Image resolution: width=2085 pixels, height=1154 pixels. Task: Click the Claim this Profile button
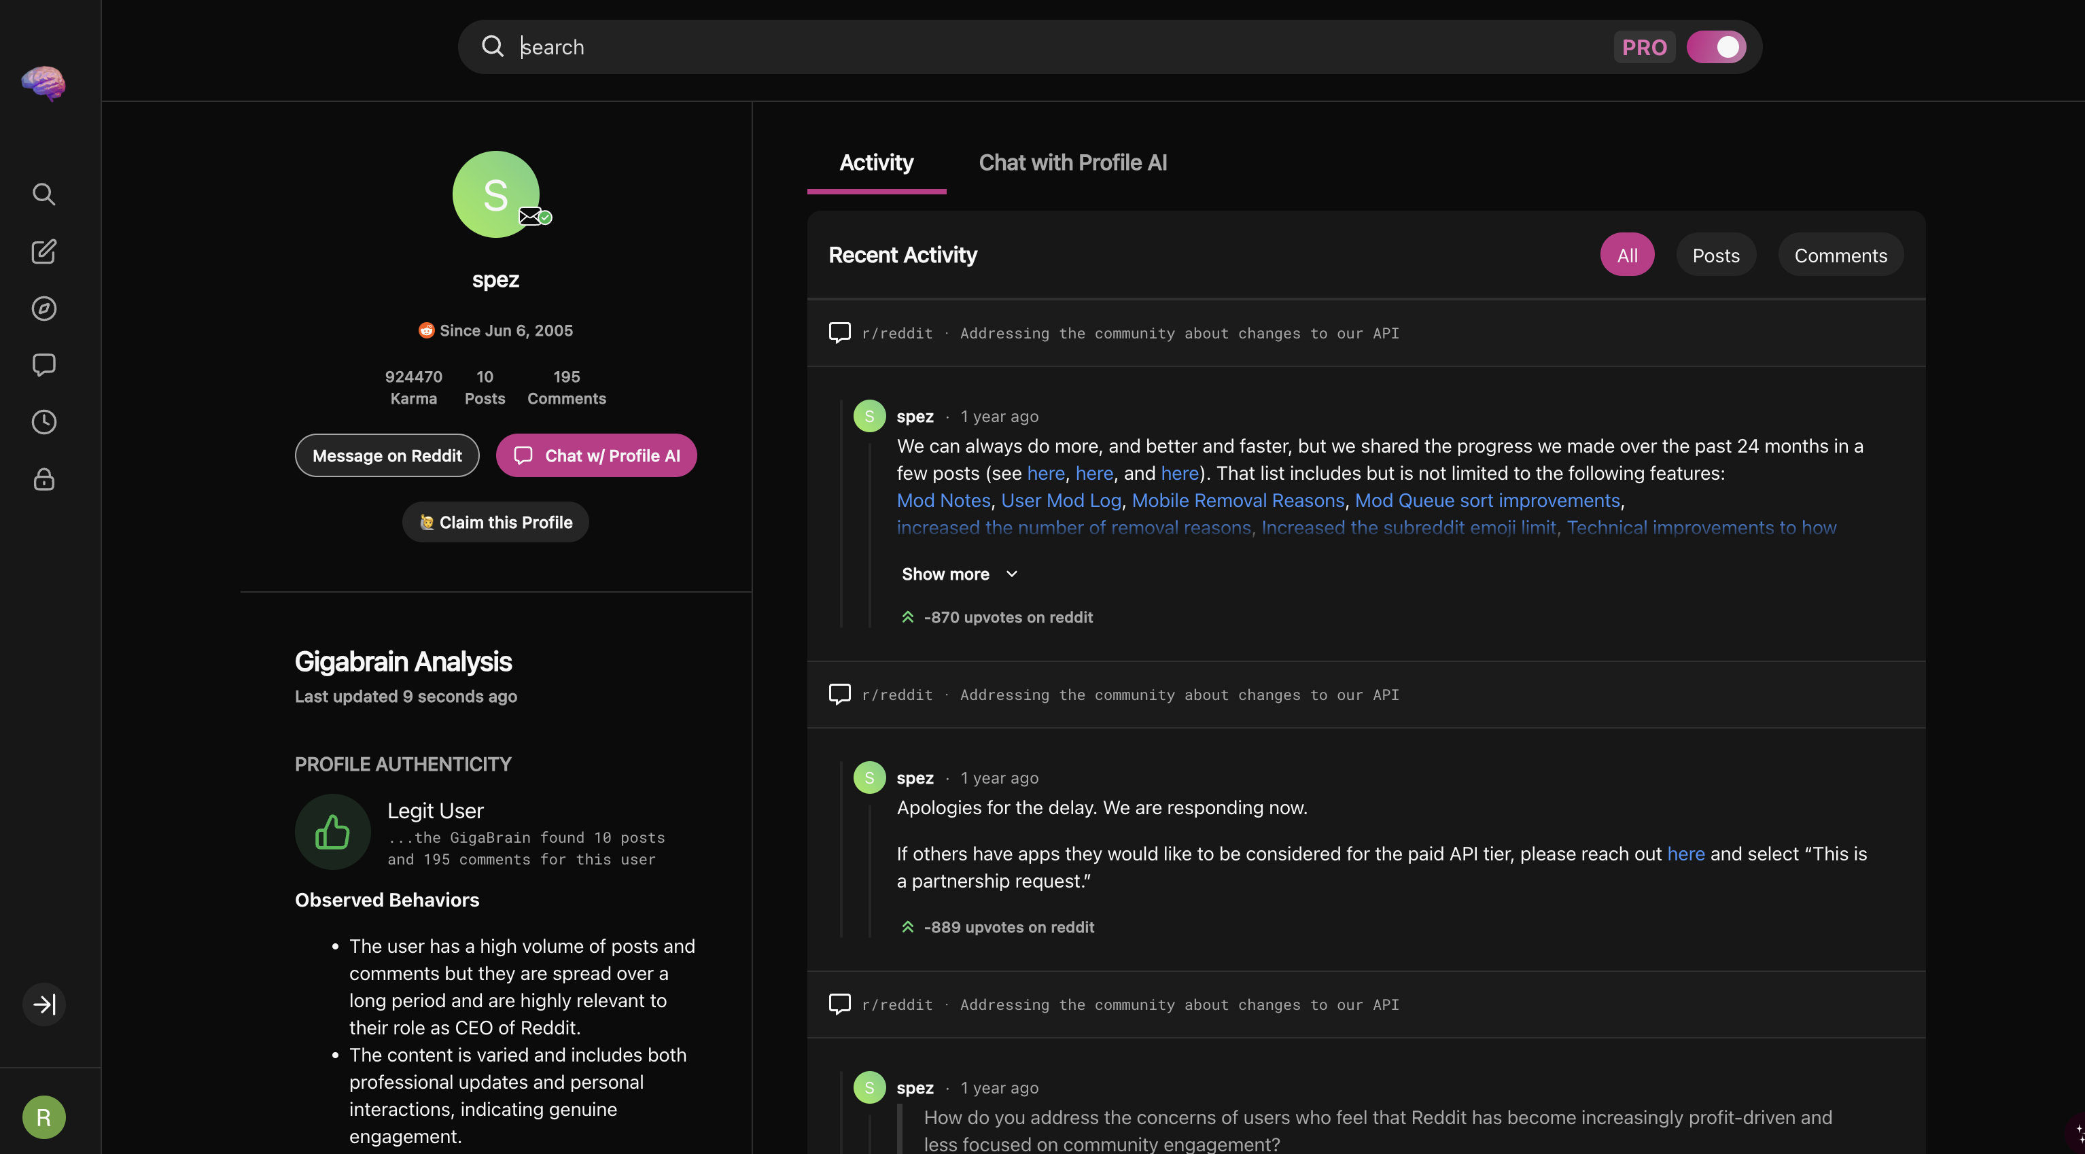point(495,522)
